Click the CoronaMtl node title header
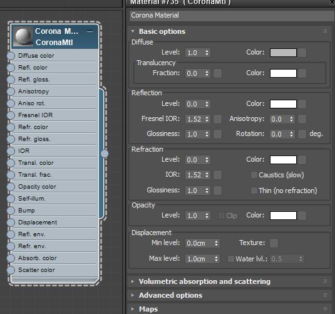 click(54, 36)
